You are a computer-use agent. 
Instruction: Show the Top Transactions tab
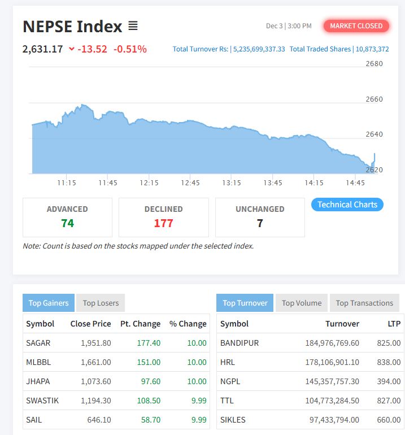tap(364, 303)
